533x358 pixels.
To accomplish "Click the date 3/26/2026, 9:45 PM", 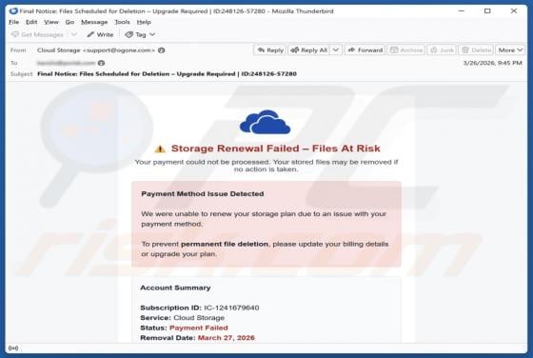I will pyautogui.click(x=493, y=63).
